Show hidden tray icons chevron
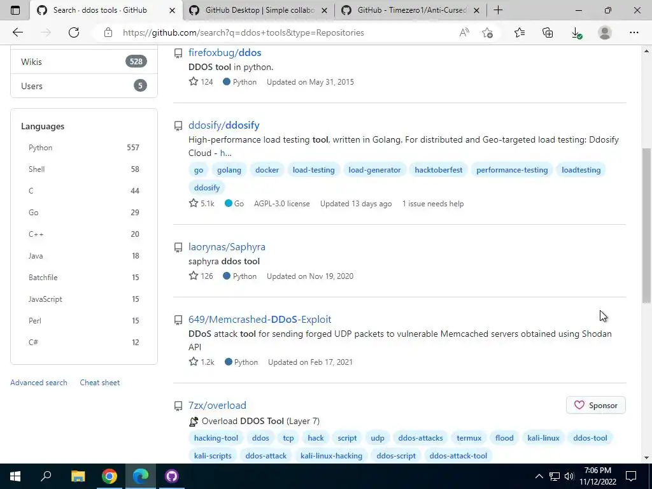The image size is (652, 489). coord(539,476)
